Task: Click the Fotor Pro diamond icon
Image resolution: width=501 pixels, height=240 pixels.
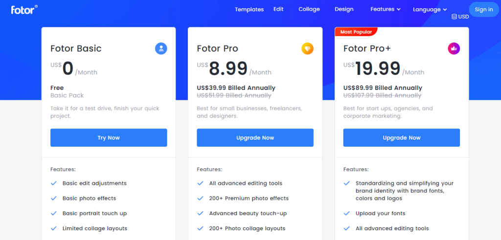Action: pos(307,48)
